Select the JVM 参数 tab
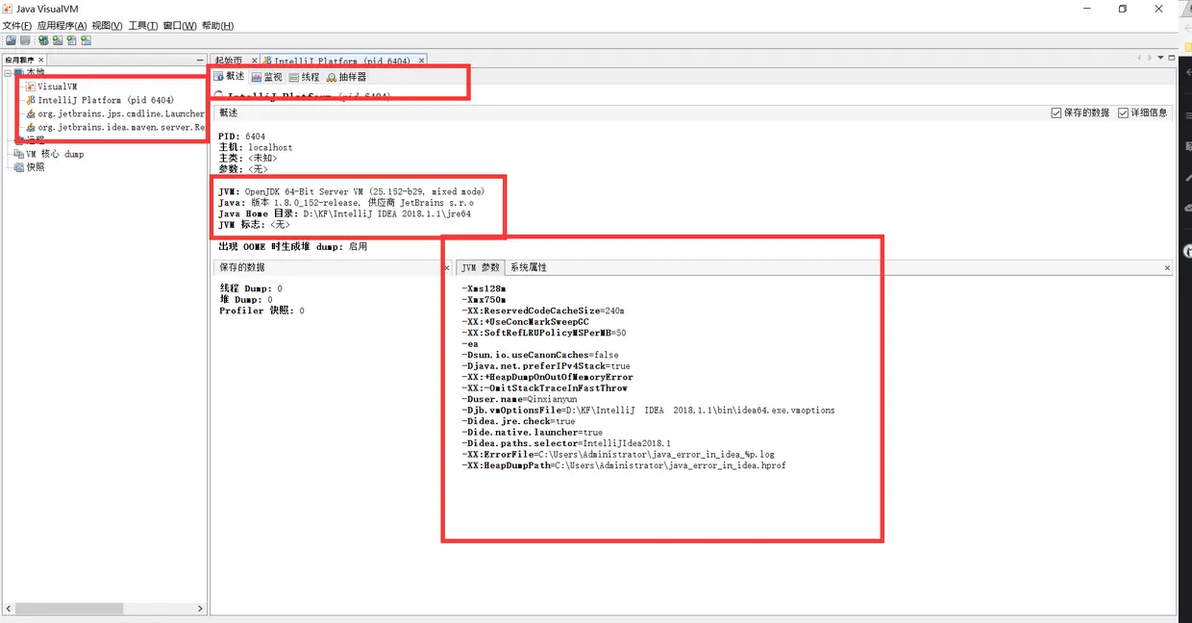The width and height of the screenshot is (1192, 623). pyautogui.click(x=481, y=267)
